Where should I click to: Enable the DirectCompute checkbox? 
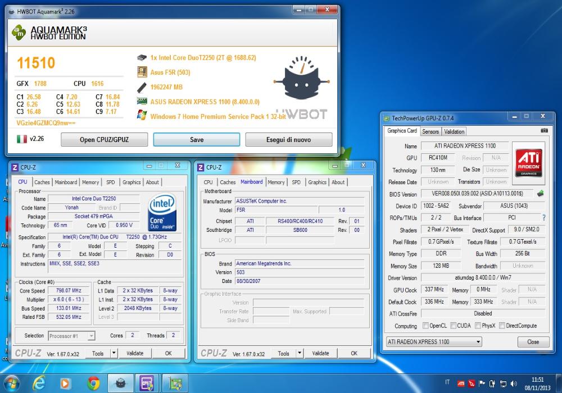[x=502, y=326]
